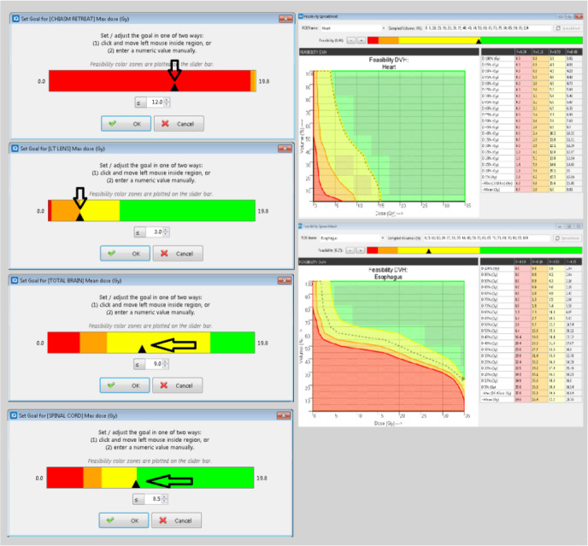
Task: Cancel the CHIASM RETREAT max dose dialog
Action: 178,123
